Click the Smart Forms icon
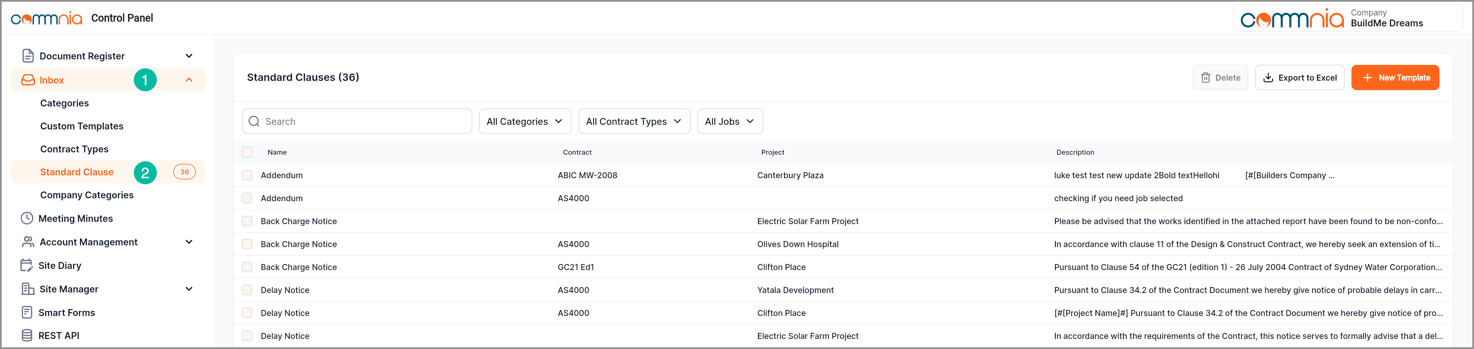 [x=27, y=312]
